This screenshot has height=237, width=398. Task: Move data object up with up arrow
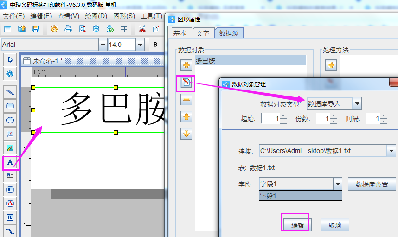[187, 116]
